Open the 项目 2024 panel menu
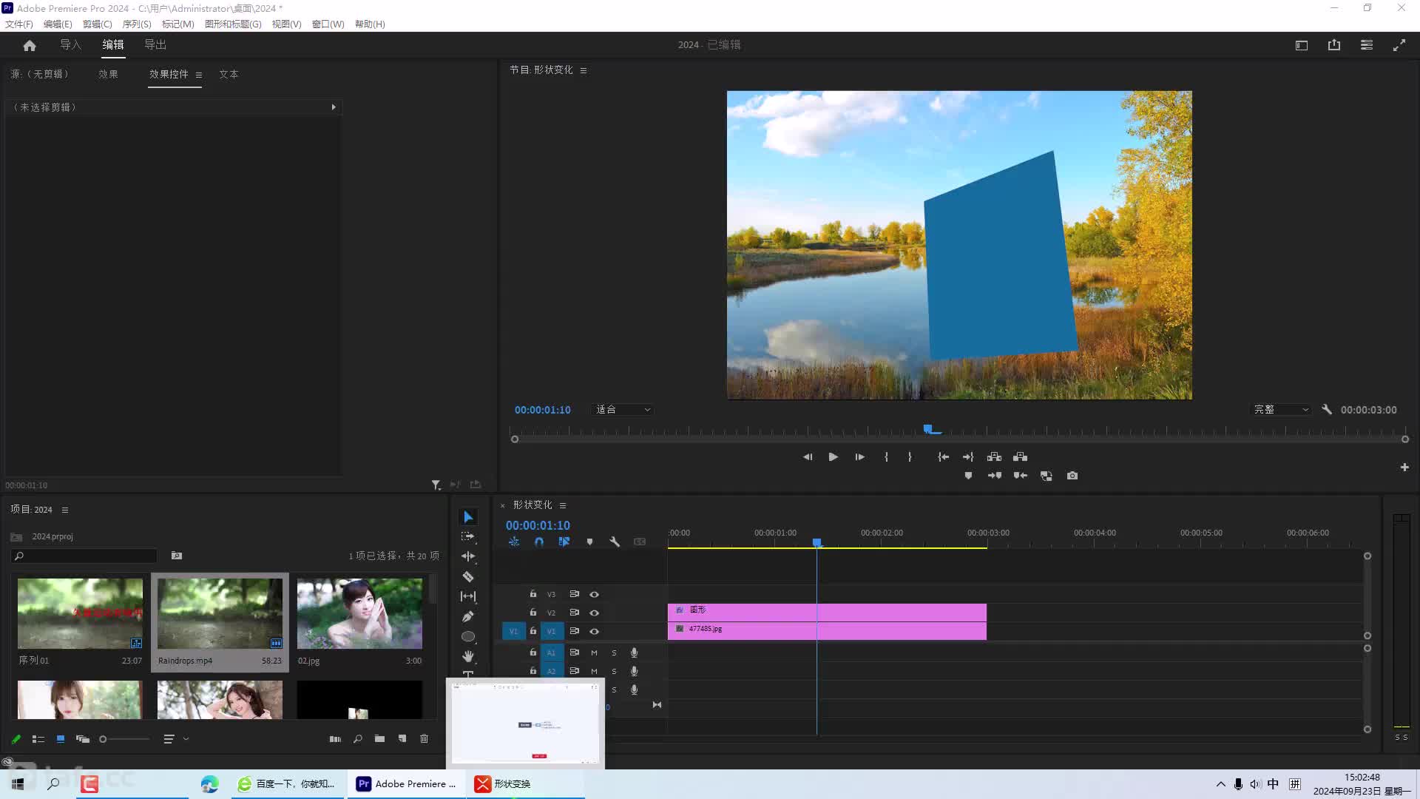Screen dimensions: 1420x799 pos(65,510)
